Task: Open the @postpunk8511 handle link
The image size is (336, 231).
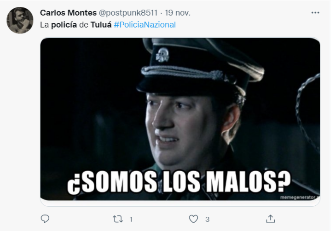Action: point(128,13)
